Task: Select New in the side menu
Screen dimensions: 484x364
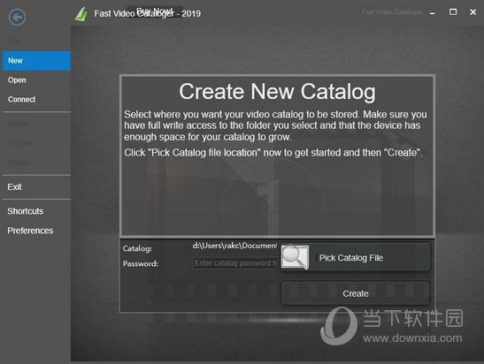Action: point(36,61)
